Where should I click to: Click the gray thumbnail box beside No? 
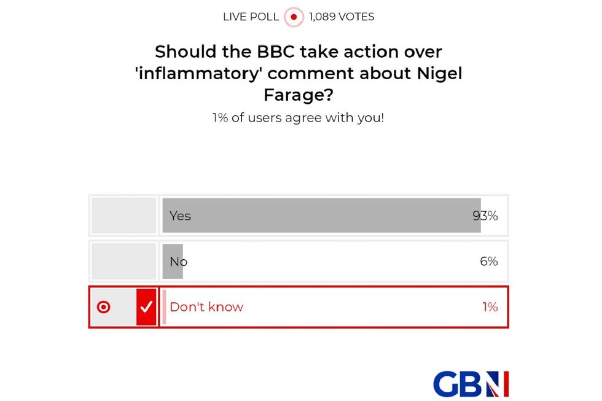[123, 261]
